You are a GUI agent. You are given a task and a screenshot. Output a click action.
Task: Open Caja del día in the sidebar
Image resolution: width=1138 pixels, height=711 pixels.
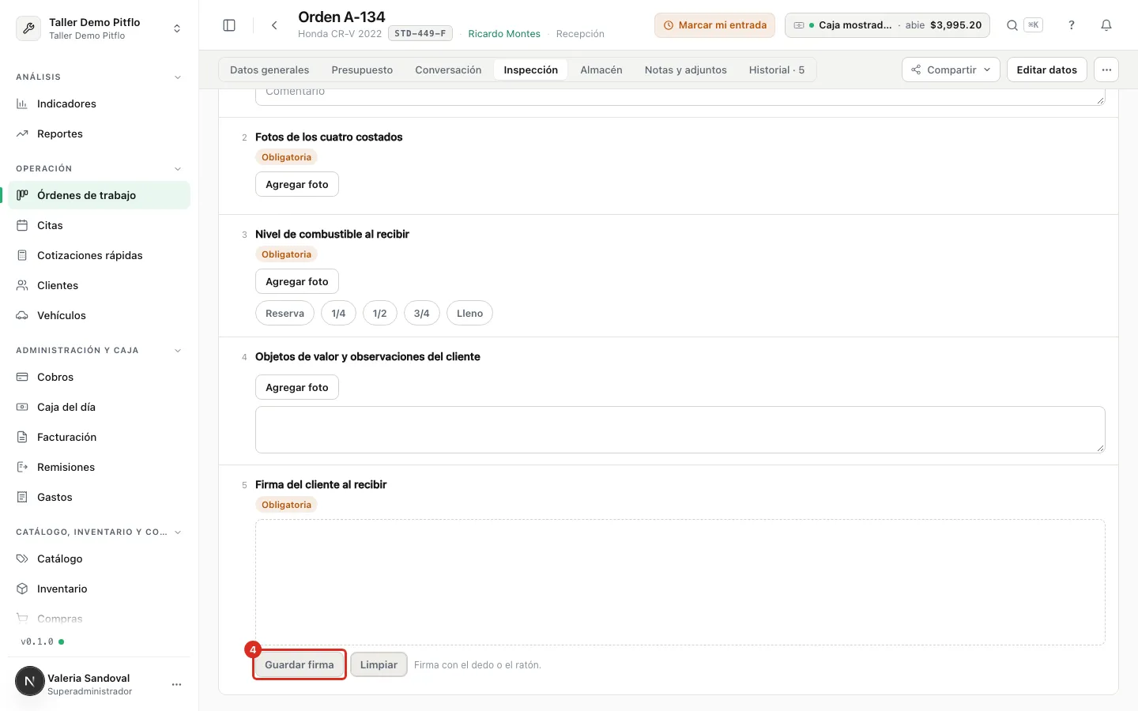[x=99, y=407]
